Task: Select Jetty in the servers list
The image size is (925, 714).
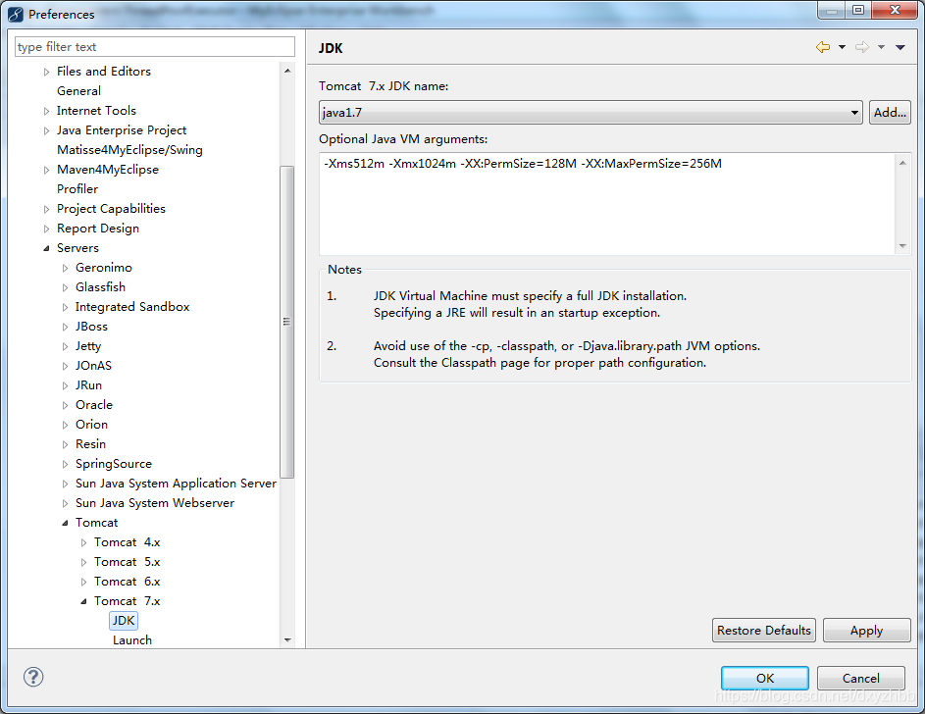Action: point(88,346)
